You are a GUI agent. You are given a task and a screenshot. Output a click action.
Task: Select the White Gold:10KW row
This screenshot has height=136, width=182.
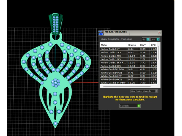[129, 76]
